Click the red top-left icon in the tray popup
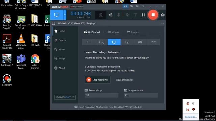 point(188,103)
